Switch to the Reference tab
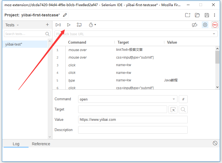222x163 pixels. [x=41, y=144]
